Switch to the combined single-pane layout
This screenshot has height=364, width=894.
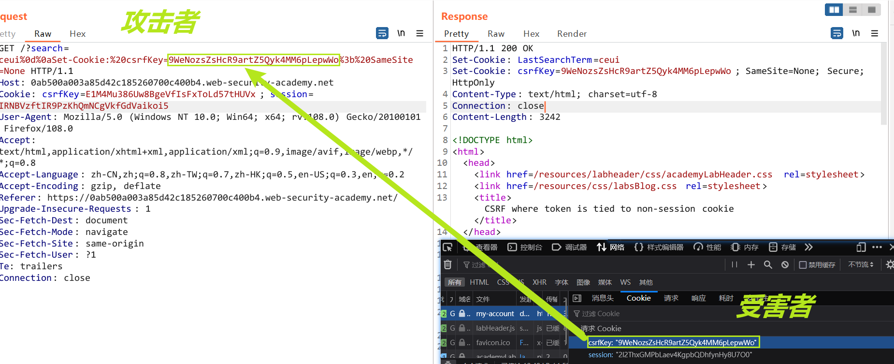(x=871, y=10)
